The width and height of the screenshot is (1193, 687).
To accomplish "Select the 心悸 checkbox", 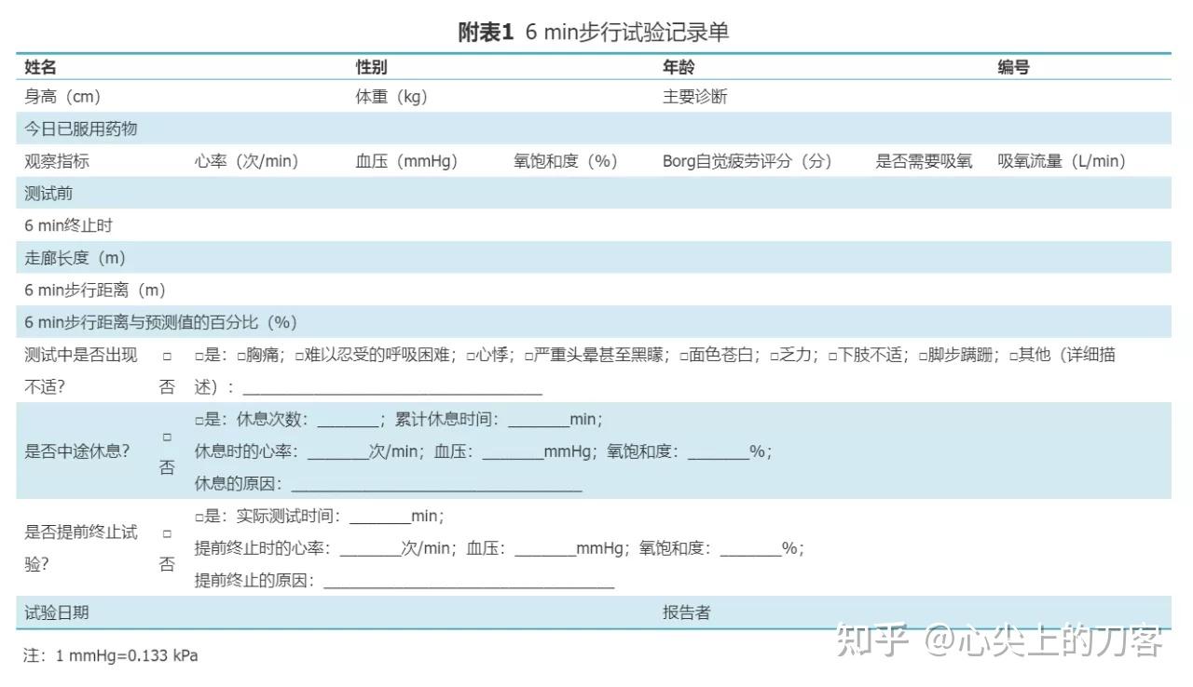I will point(472,356).
